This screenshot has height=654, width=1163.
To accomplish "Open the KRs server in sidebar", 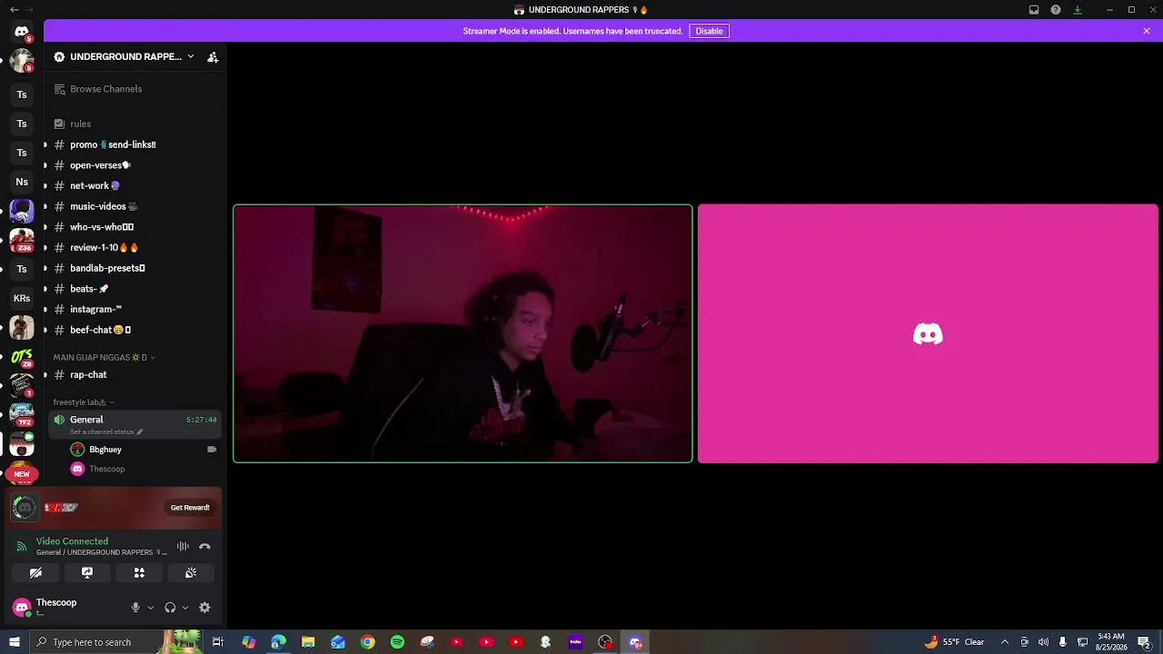I will pos(22,298).
